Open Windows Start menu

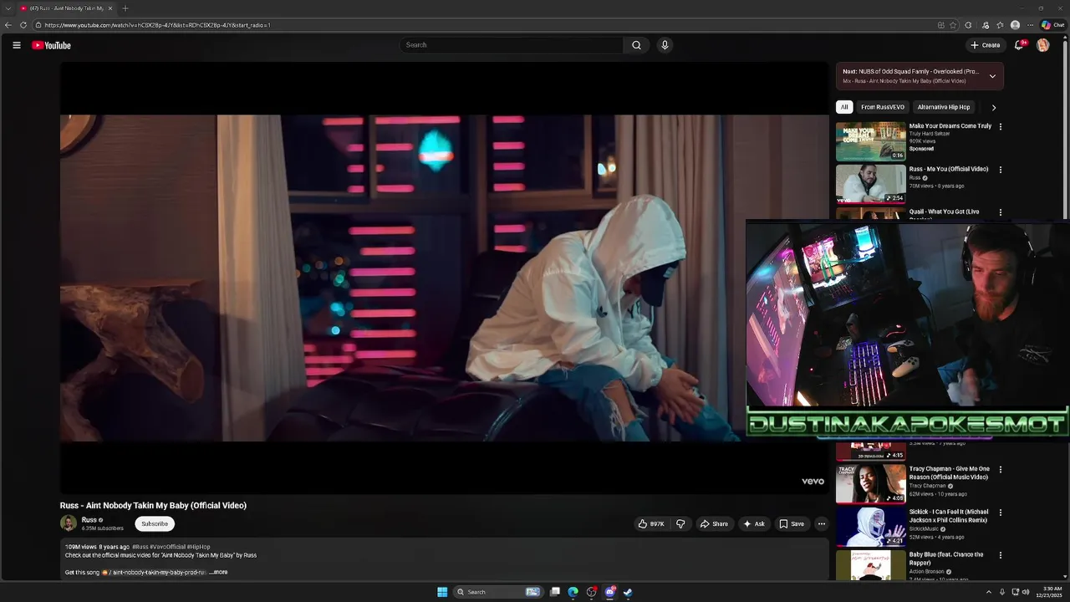442,592
